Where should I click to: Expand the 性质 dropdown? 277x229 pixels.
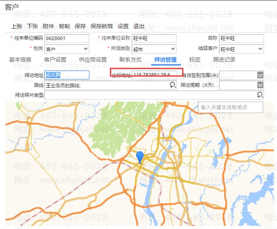pos(85,49)
